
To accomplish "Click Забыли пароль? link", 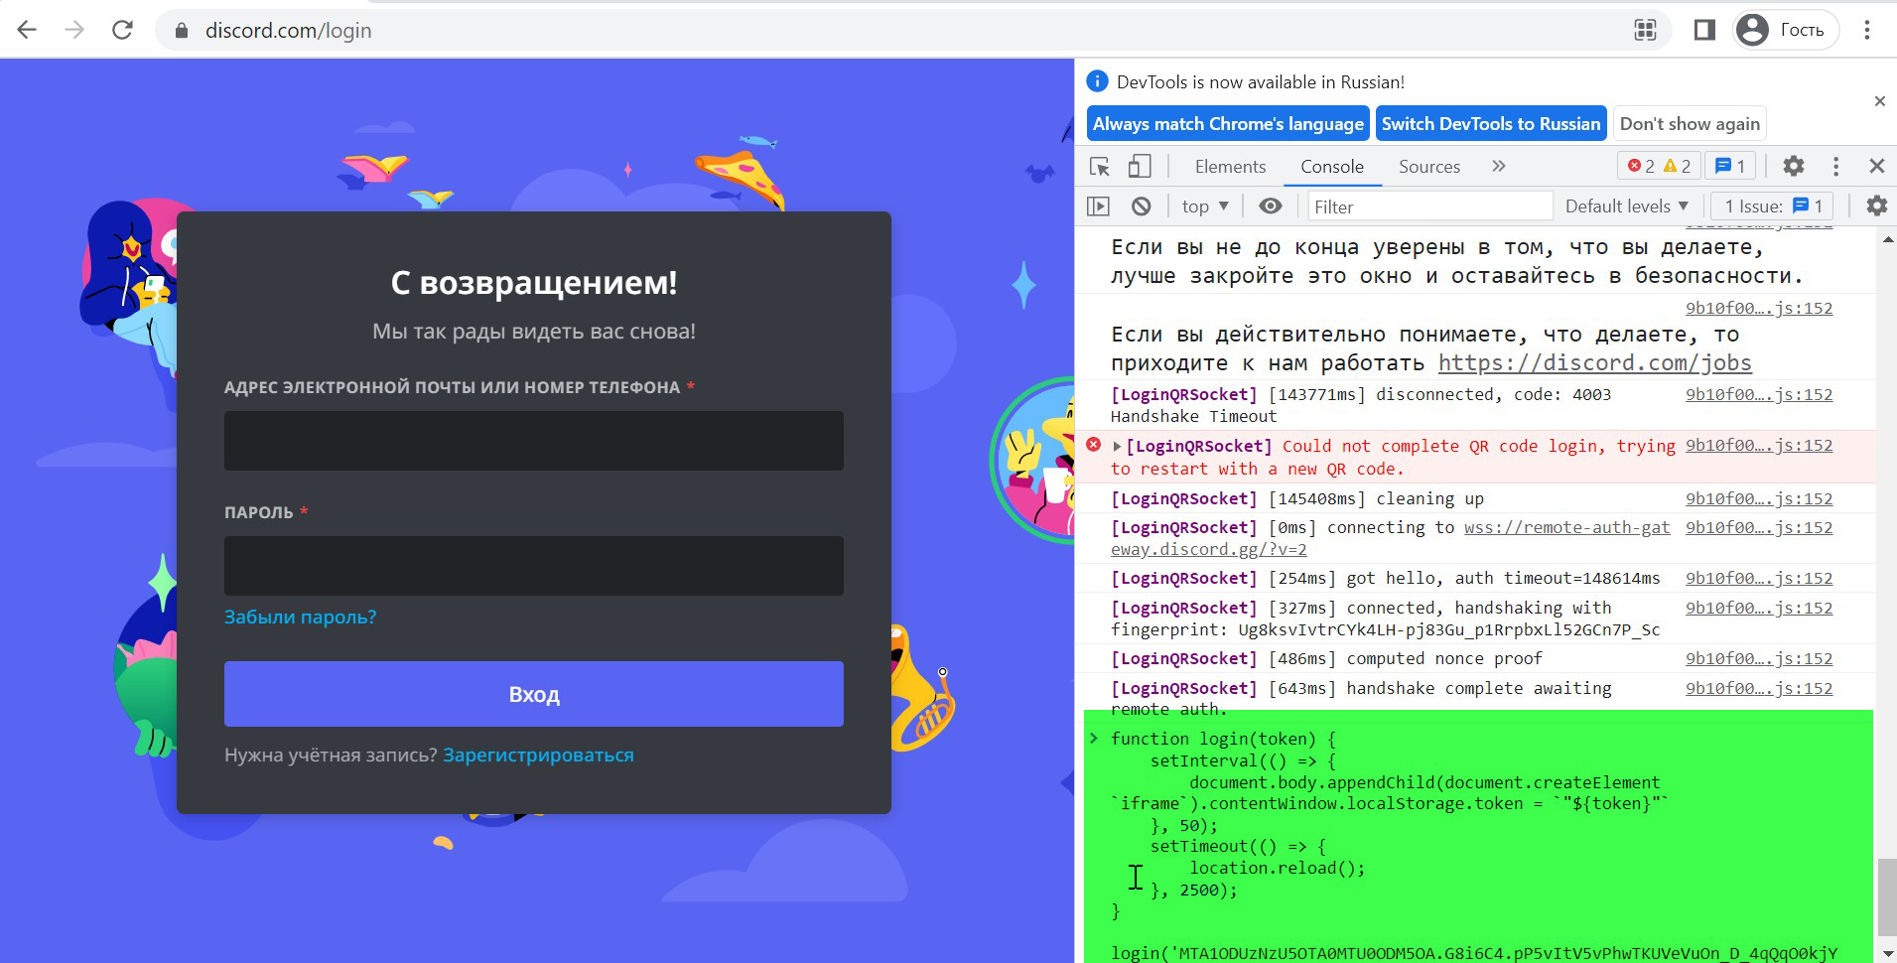I will pos(300,617).
